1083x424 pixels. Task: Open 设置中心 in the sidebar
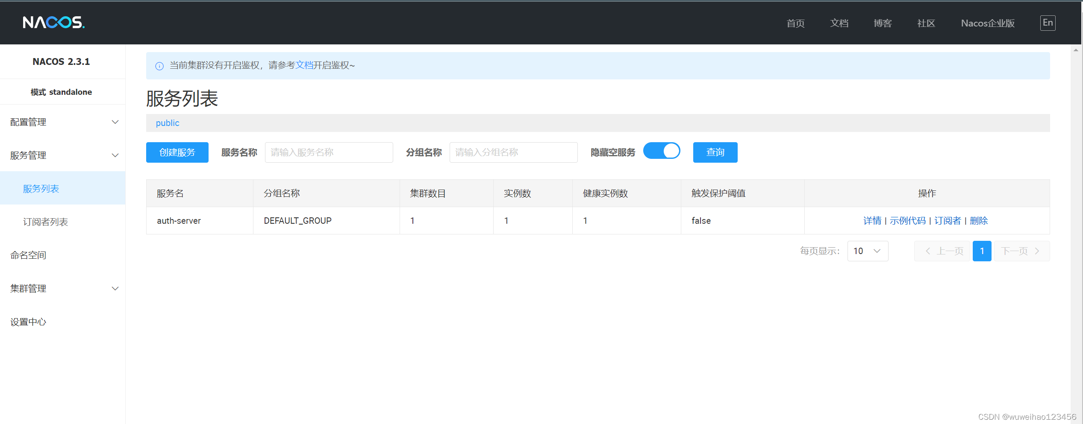coord(62,322)
